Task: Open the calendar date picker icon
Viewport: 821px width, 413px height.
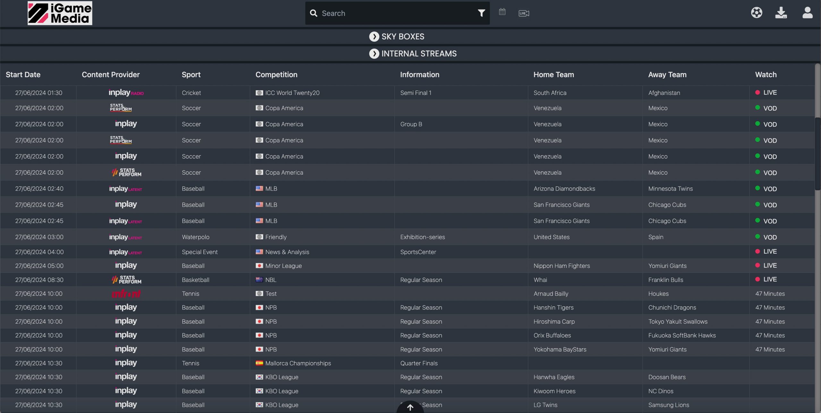Action: pos(502,12)
